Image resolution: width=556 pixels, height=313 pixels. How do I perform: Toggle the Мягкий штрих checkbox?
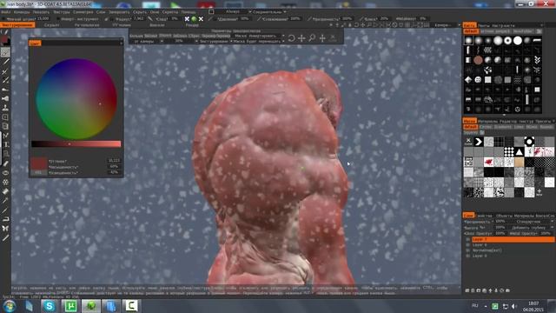(3, 19)
